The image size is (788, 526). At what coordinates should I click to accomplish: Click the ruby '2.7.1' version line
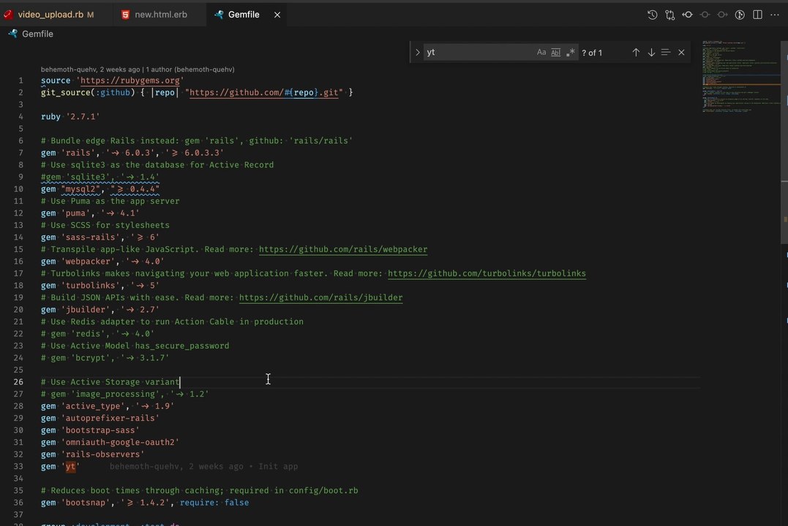[x=70, y=116]
